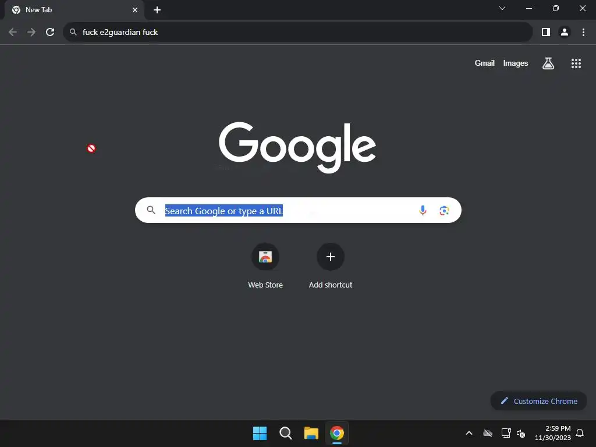The width and height of the screenshot is (596, 447).
Task: Open the Windows Start menu
Action: [x=260, y=433]
